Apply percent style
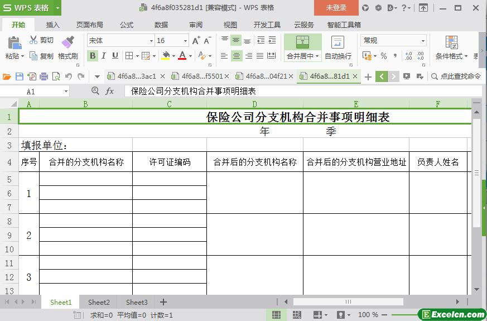The image size is (487, 321). click(384, 56)
